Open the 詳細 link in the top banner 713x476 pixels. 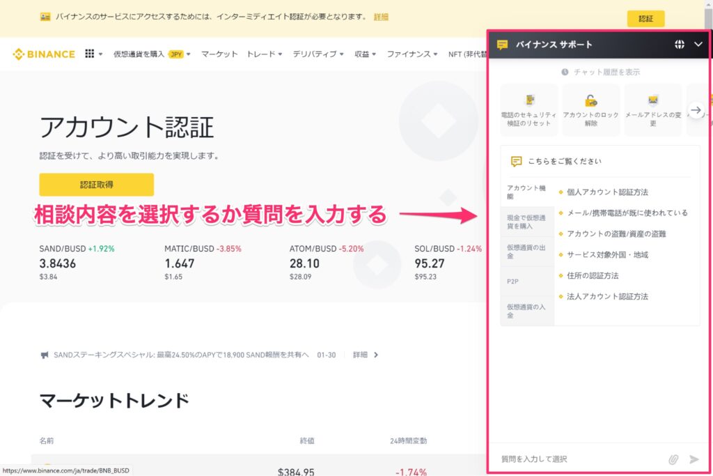pos(381,17)
